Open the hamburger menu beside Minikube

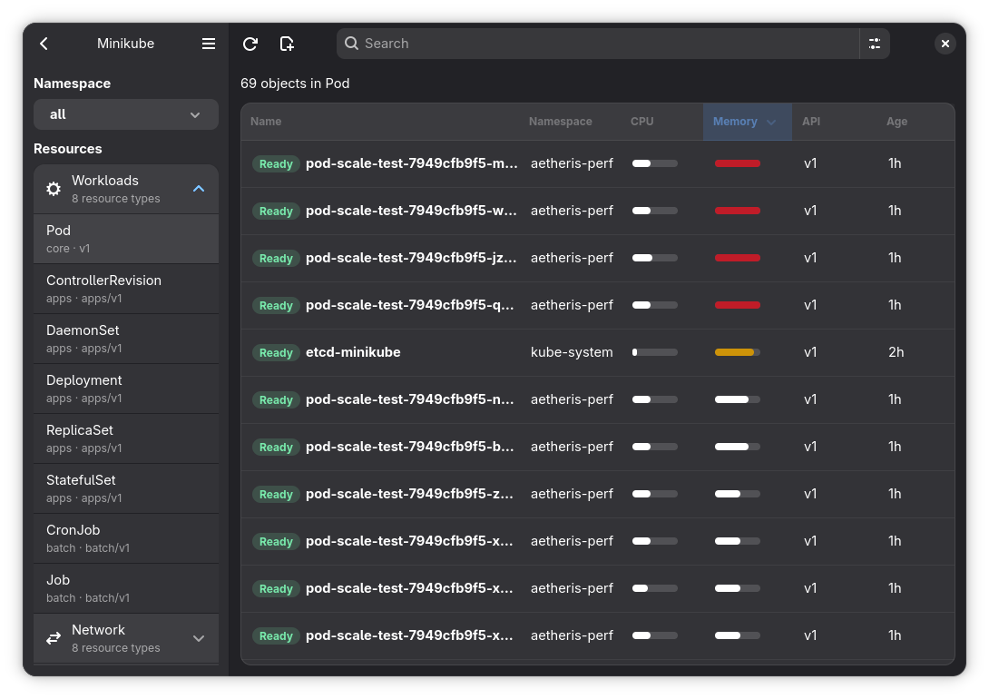[208, 44]
